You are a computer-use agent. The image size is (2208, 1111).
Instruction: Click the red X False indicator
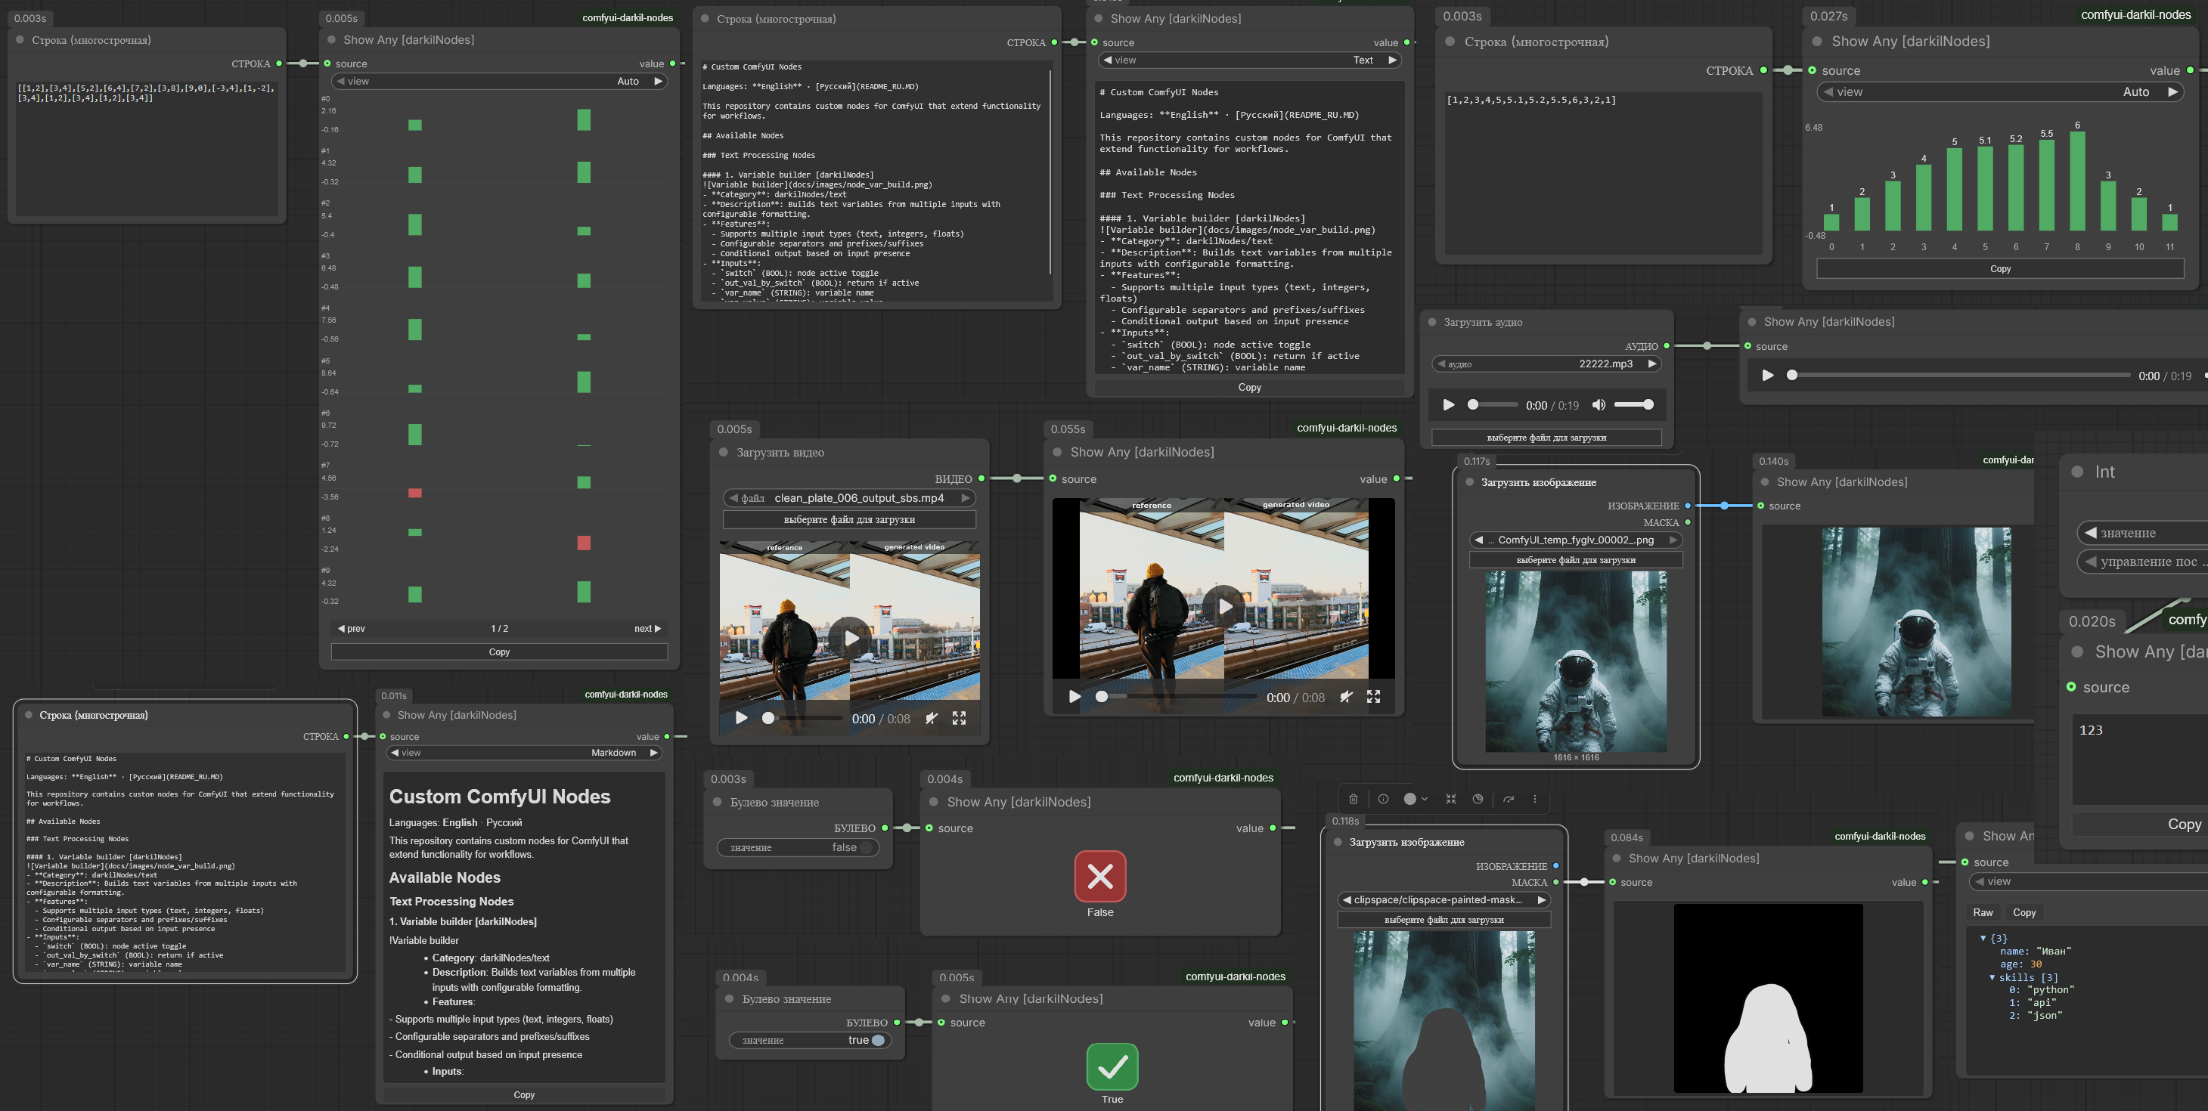[1100, 876]
